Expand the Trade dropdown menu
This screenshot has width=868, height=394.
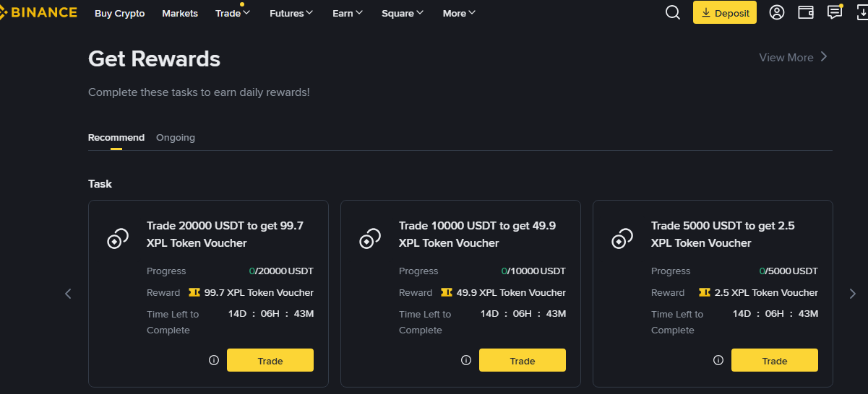[x=233, y=13]
